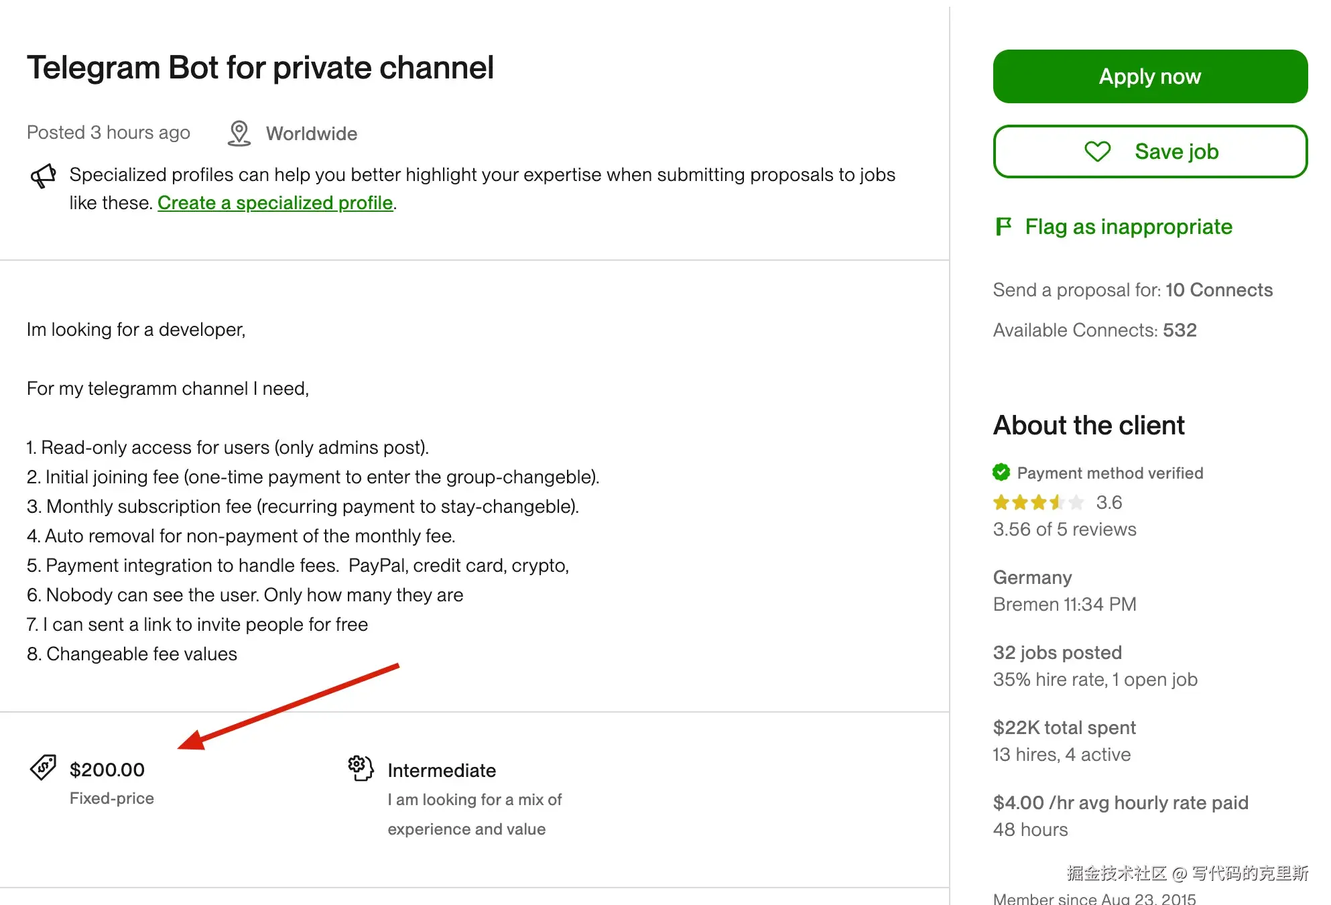The width and height of the screenshot is (1331, 905).
Task: Click the 3.56 of 5 reviews text
Action: [1064, 530]
